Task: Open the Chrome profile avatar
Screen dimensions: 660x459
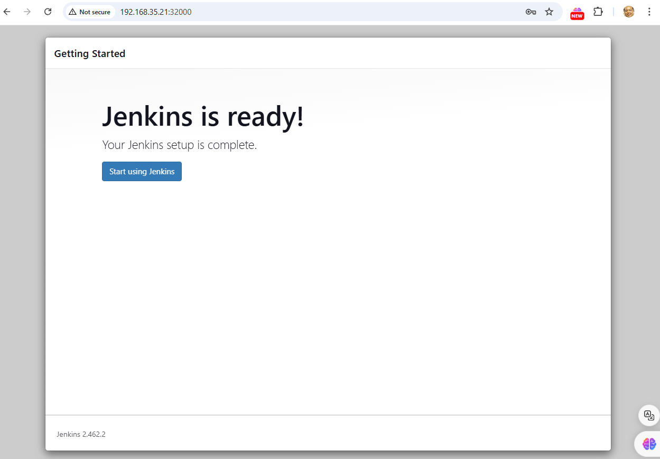Action: coord(629,12)
